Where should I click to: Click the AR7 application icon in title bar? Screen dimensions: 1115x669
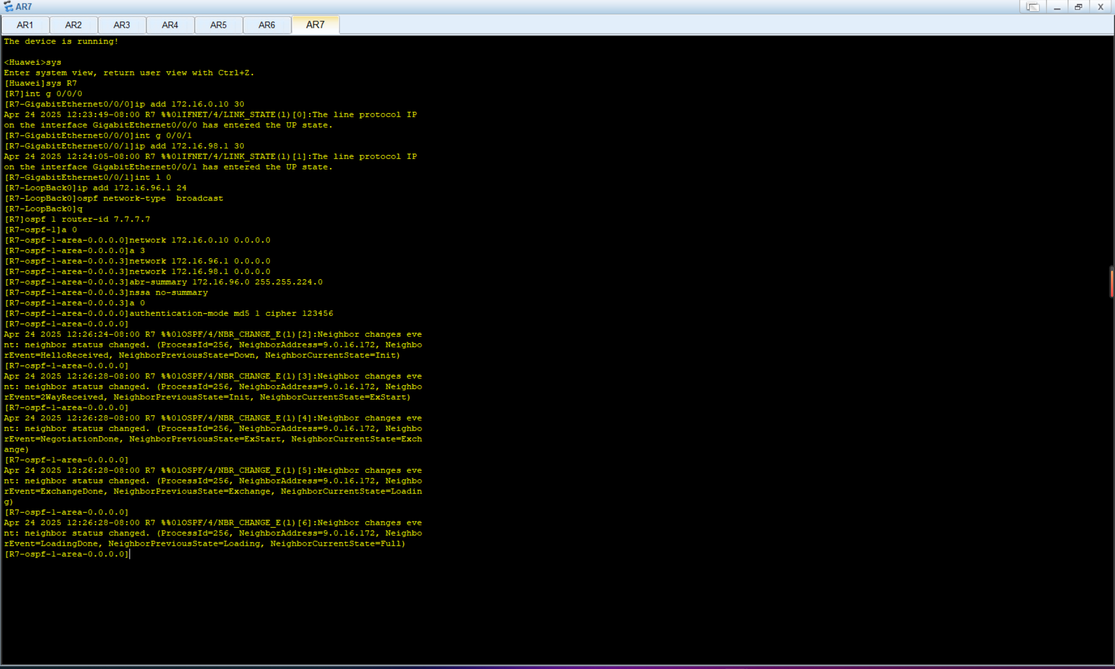[x=8, y=7]
